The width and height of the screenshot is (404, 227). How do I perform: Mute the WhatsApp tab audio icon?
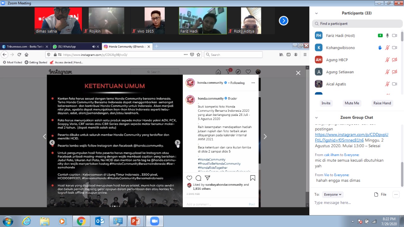[94, 47]
